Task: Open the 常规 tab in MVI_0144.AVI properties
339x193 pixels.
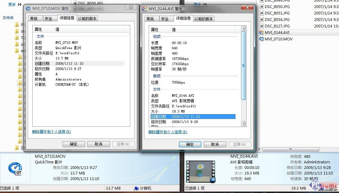Action: coord(152,19)
